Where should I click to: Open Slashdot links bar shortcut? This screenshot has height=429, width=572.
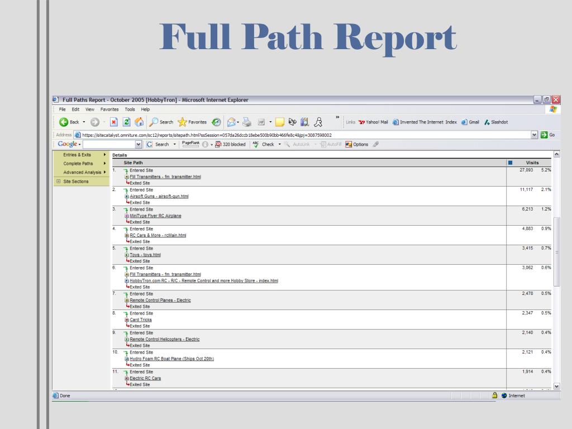click(496, 122)
